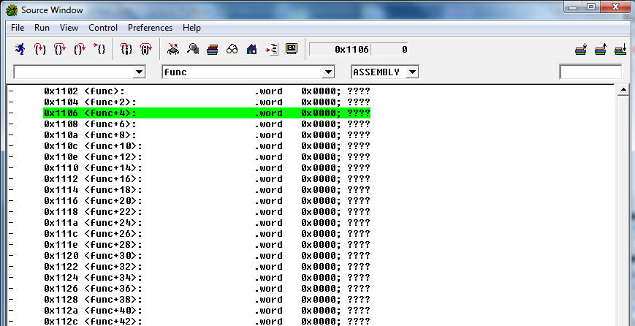Click the line 0x111c <func+26>
This screenshot has width=635, height=326.
coord(207,234)
